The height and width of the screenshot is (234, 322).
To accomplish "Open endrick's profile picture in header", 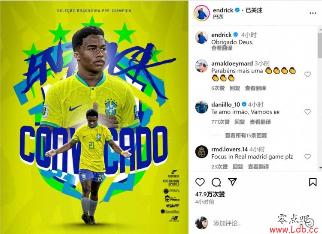I will (x=201, y=13).
